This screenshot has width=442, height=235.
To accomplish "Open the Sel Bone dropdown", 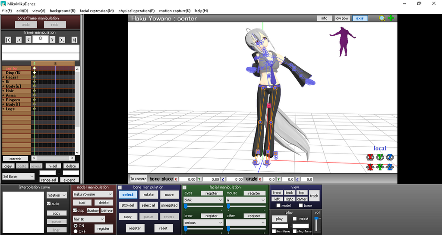I will point(18,176).
